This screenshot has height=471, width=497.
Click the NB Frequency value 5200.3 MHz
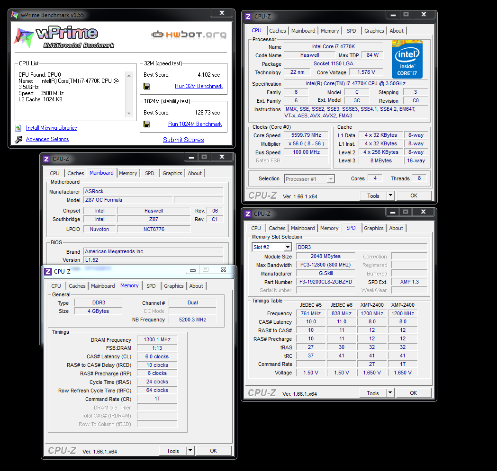192,320
